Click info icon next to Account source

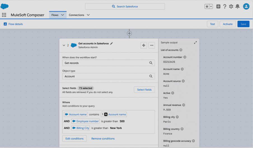pyautogui.click(x=183, y=81)
